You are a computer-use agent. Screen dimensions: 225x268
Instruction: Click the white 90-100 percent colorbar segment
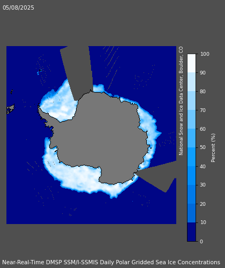tap(191, 63)
